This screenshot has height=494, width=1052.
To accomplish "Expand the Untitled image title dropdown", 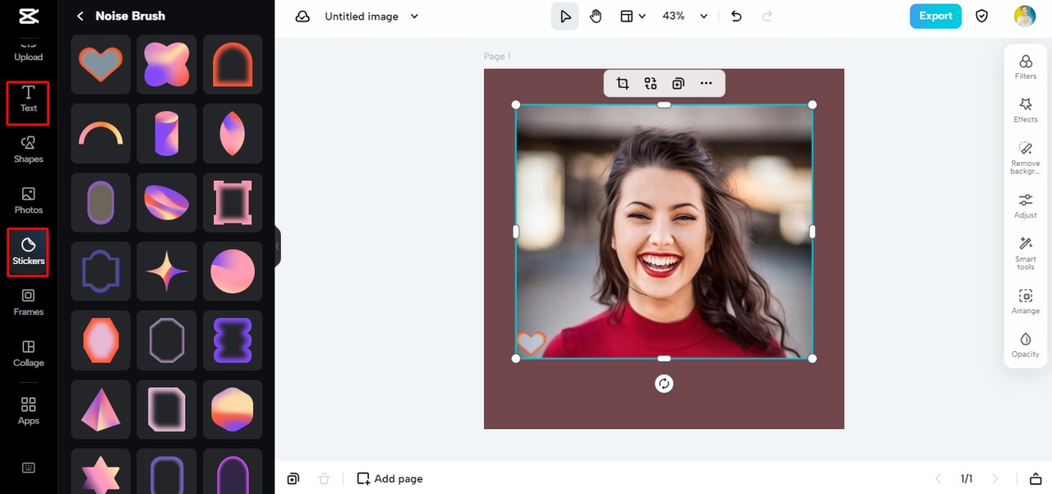I will click(414, 16).
